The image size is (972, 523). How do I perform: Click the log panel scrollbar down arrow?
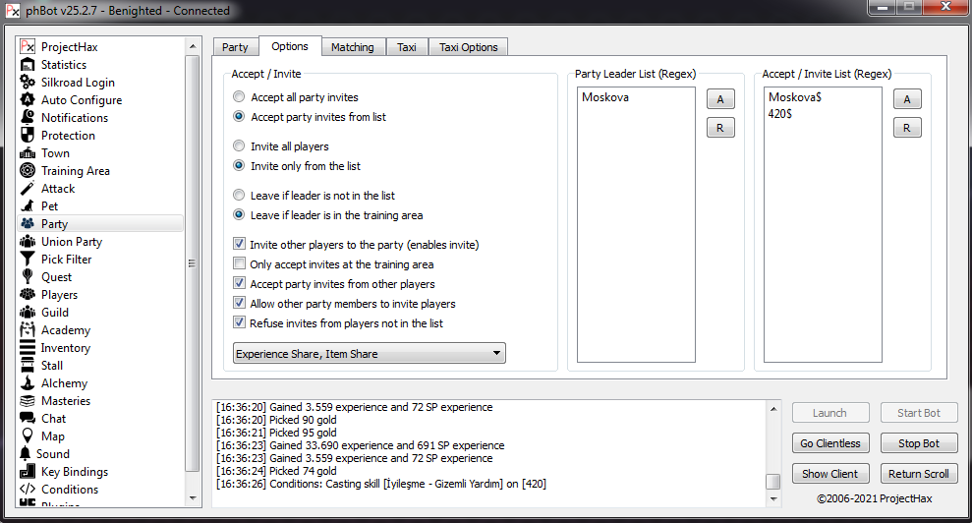(x=773, y=497)
